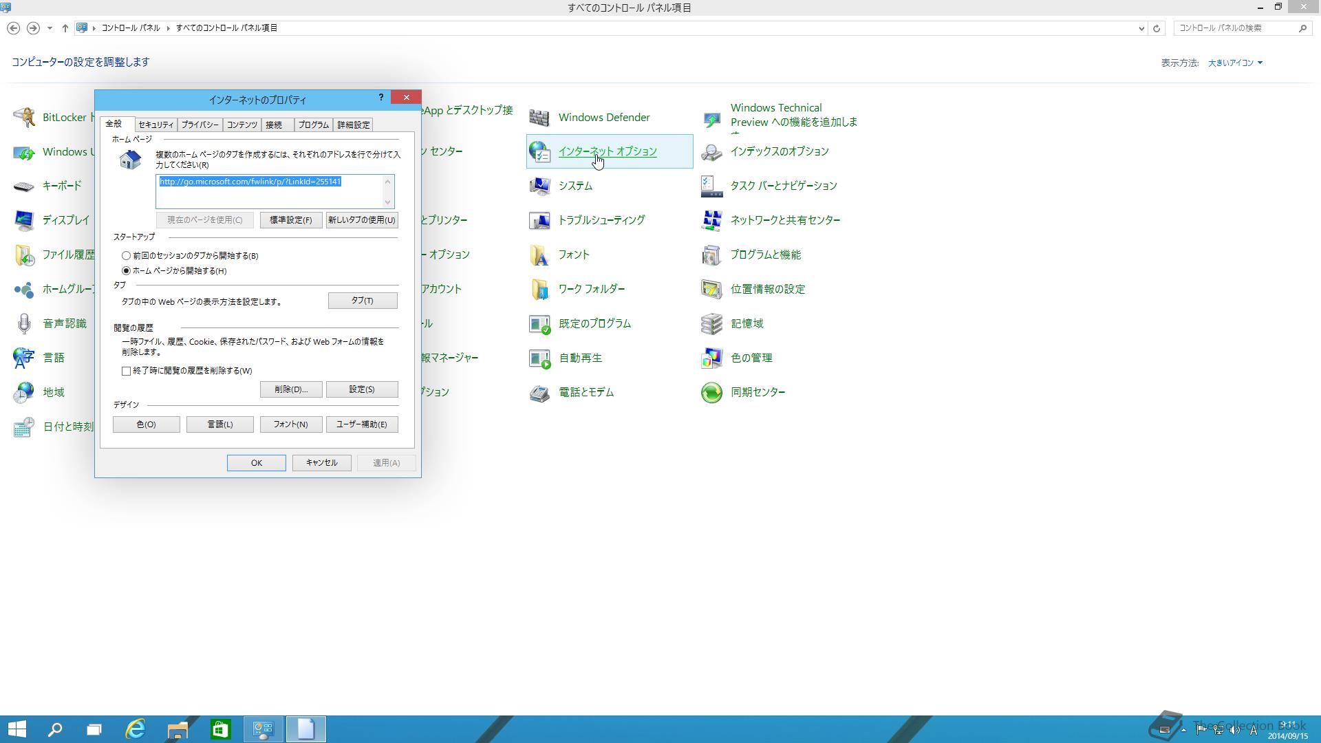This screenshot has width=1321, height=743.
Task: Refresh the control panel address bar
Action: 1157,28
